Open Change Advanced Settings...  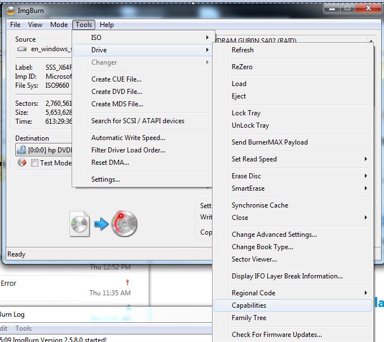tap(293, 235)
